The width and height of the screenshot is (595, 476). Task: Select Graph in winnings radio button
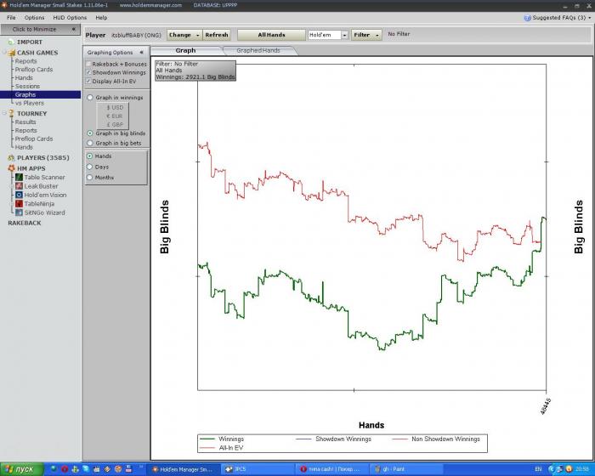coord(90,98)
